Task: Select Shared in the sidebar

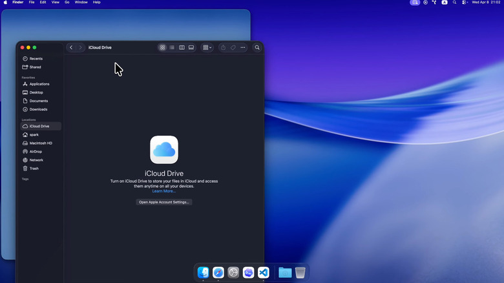Action: tap(41, 67)
